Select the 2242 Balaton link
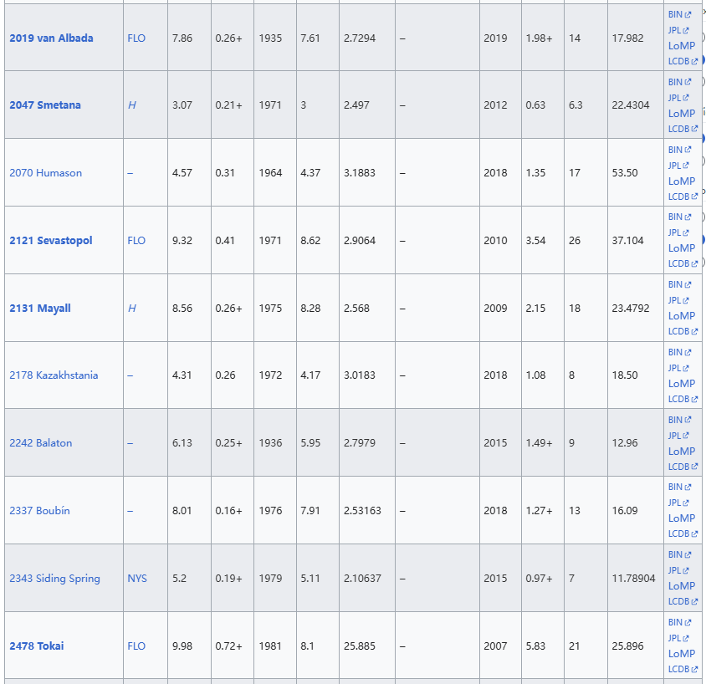Screen dimensions: 706x684 41,443
